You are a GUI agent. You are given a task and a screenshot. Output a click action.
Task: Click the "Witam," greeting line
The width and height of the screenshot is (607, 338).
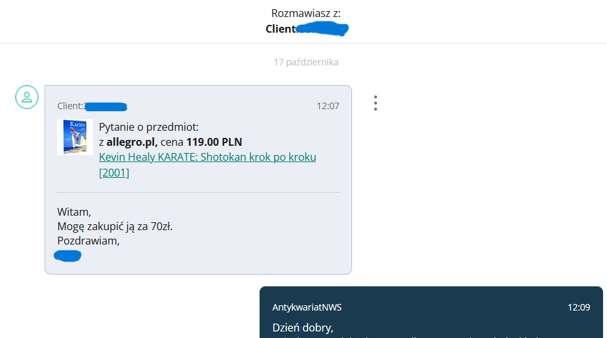point(74,212)
